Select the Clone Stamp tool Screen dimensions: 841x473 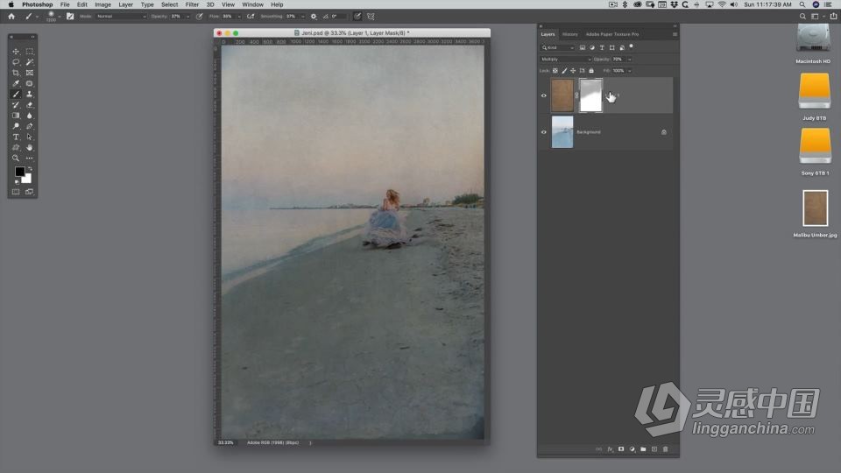coord(30,95)
